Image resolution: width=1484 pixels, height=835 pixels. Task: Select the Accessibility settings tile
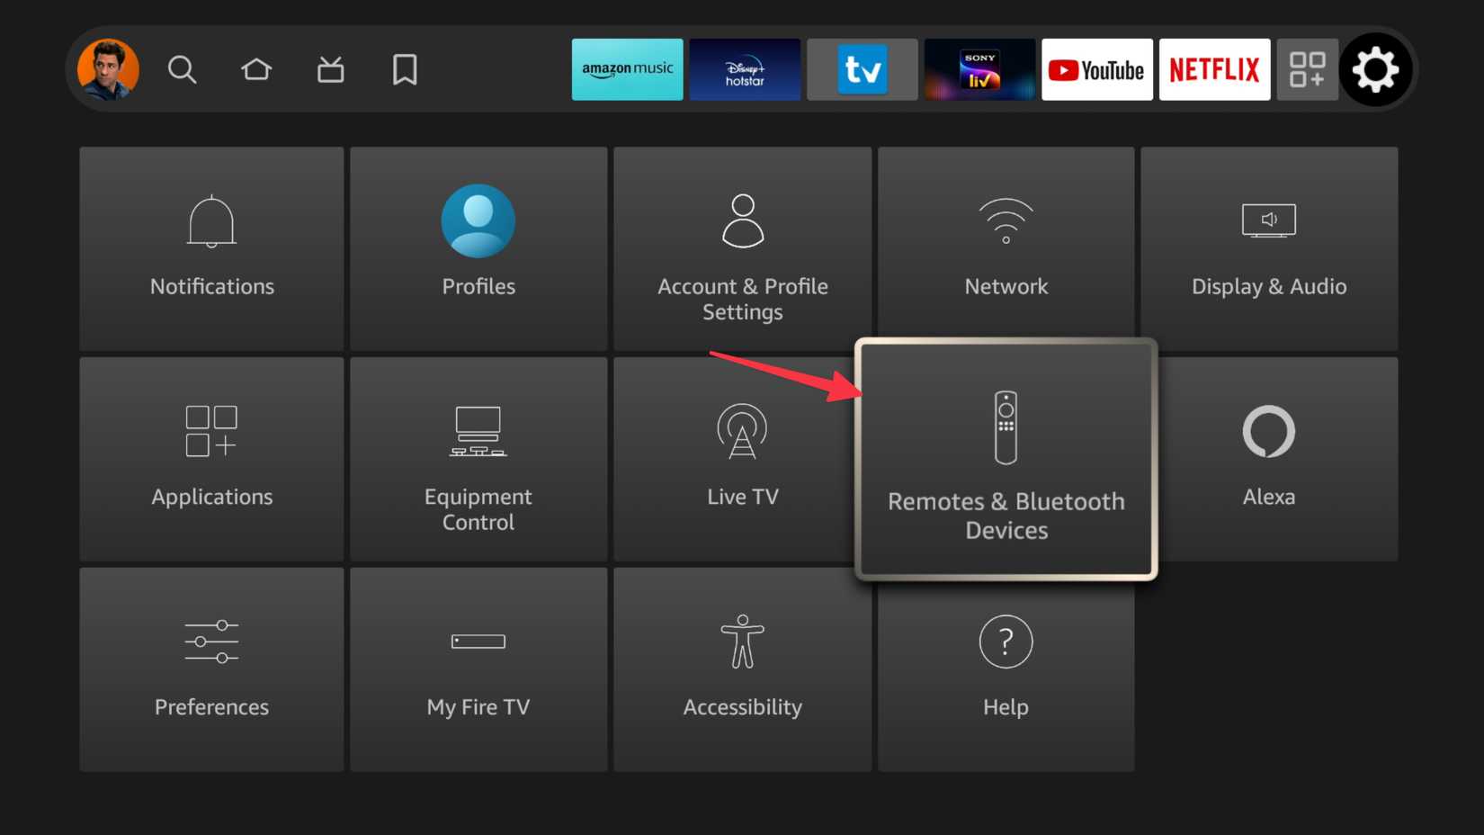click(x=742, y=669)
